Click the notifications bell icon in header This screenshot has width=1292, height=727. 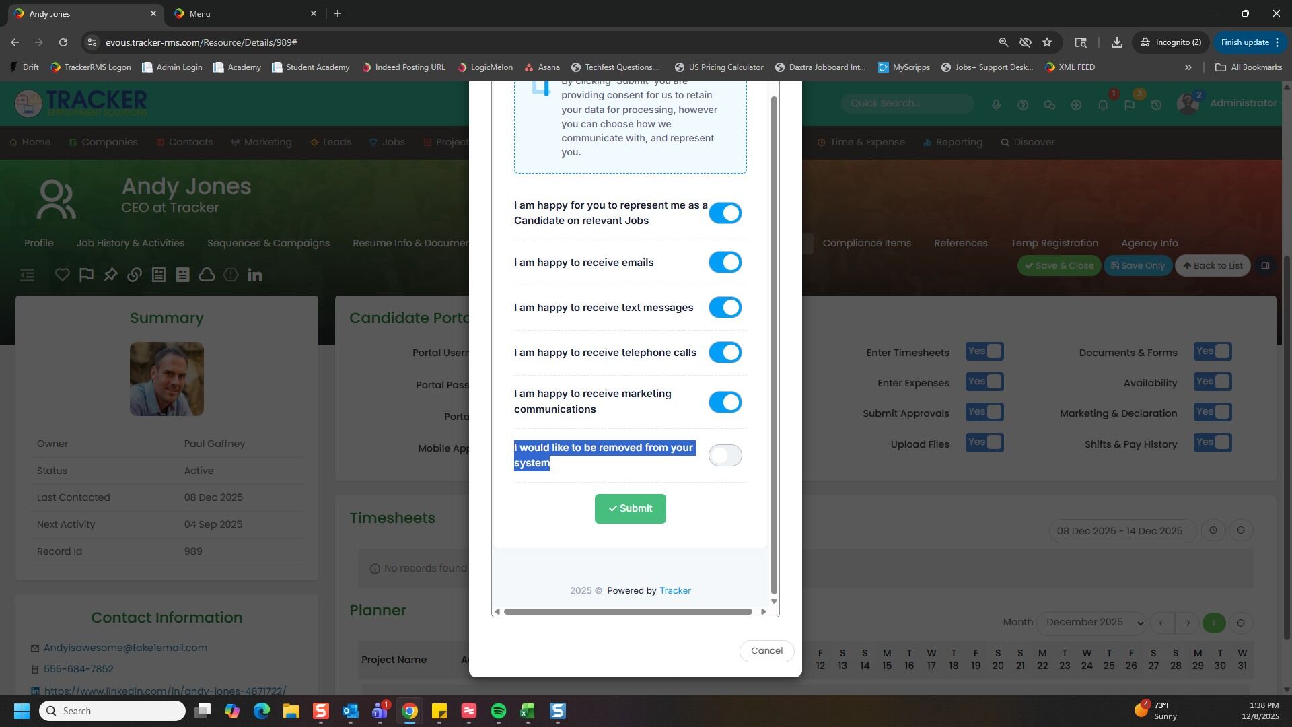tap(1102, 105)
